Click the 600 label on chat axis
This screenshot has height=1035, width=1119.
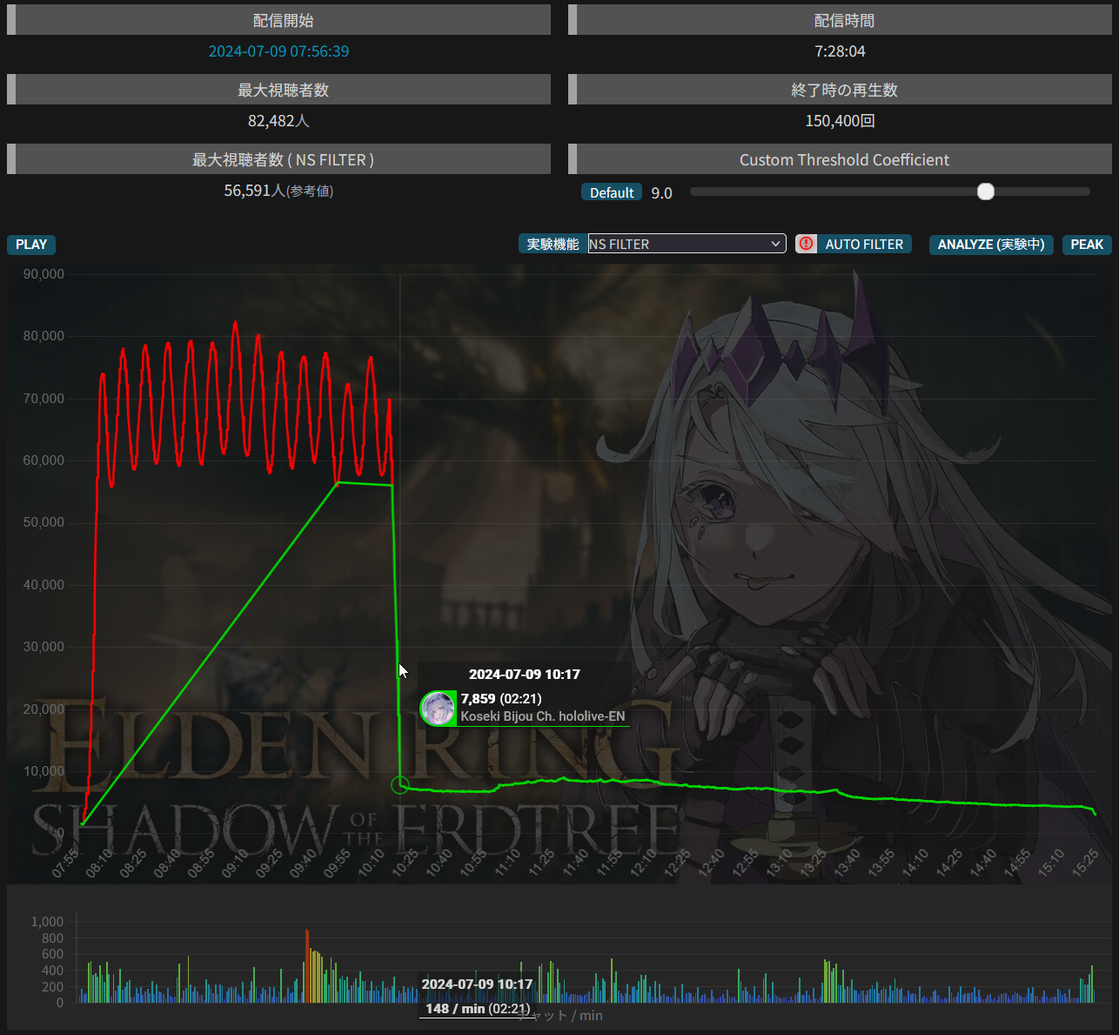(x=52, y=954)
